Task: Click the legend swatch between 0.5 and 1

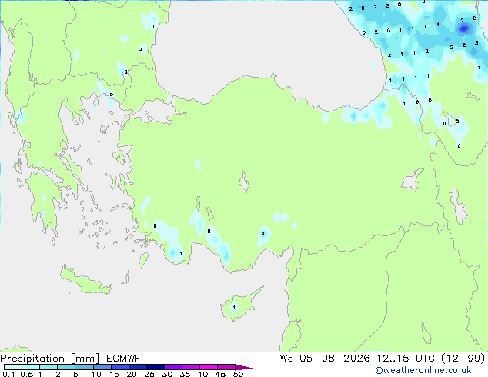Action: pos(31,367)
